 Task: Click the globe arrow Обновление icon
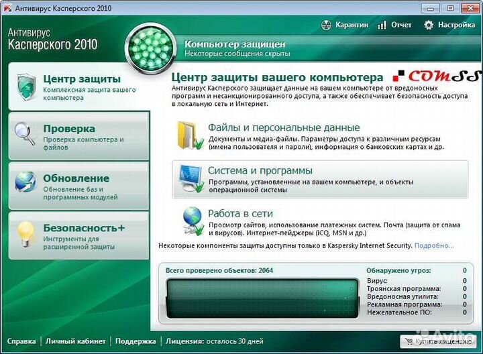(25, 182)
